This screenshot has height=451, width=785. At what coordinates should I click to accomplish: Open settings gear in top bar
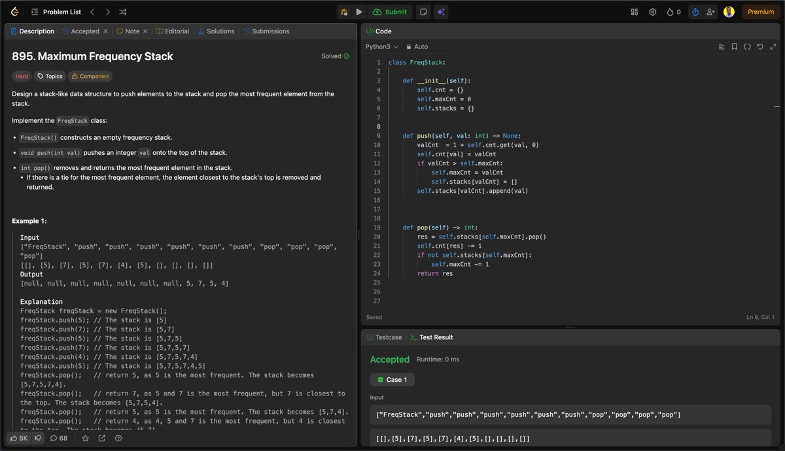tap(652, 12)
